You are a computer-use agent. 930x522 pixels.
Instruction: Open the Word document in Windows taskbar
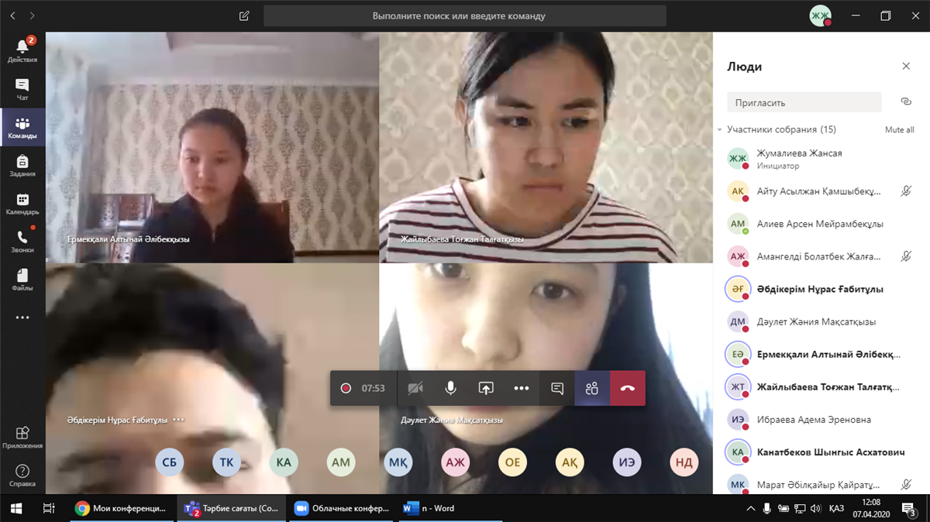click(429, 509)
